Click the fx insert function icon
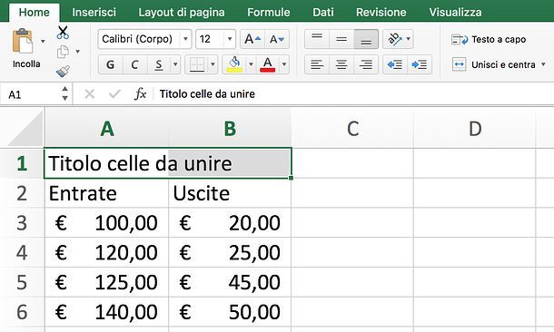554x332 pixels. pyautogui.click(x=140, y=93)
